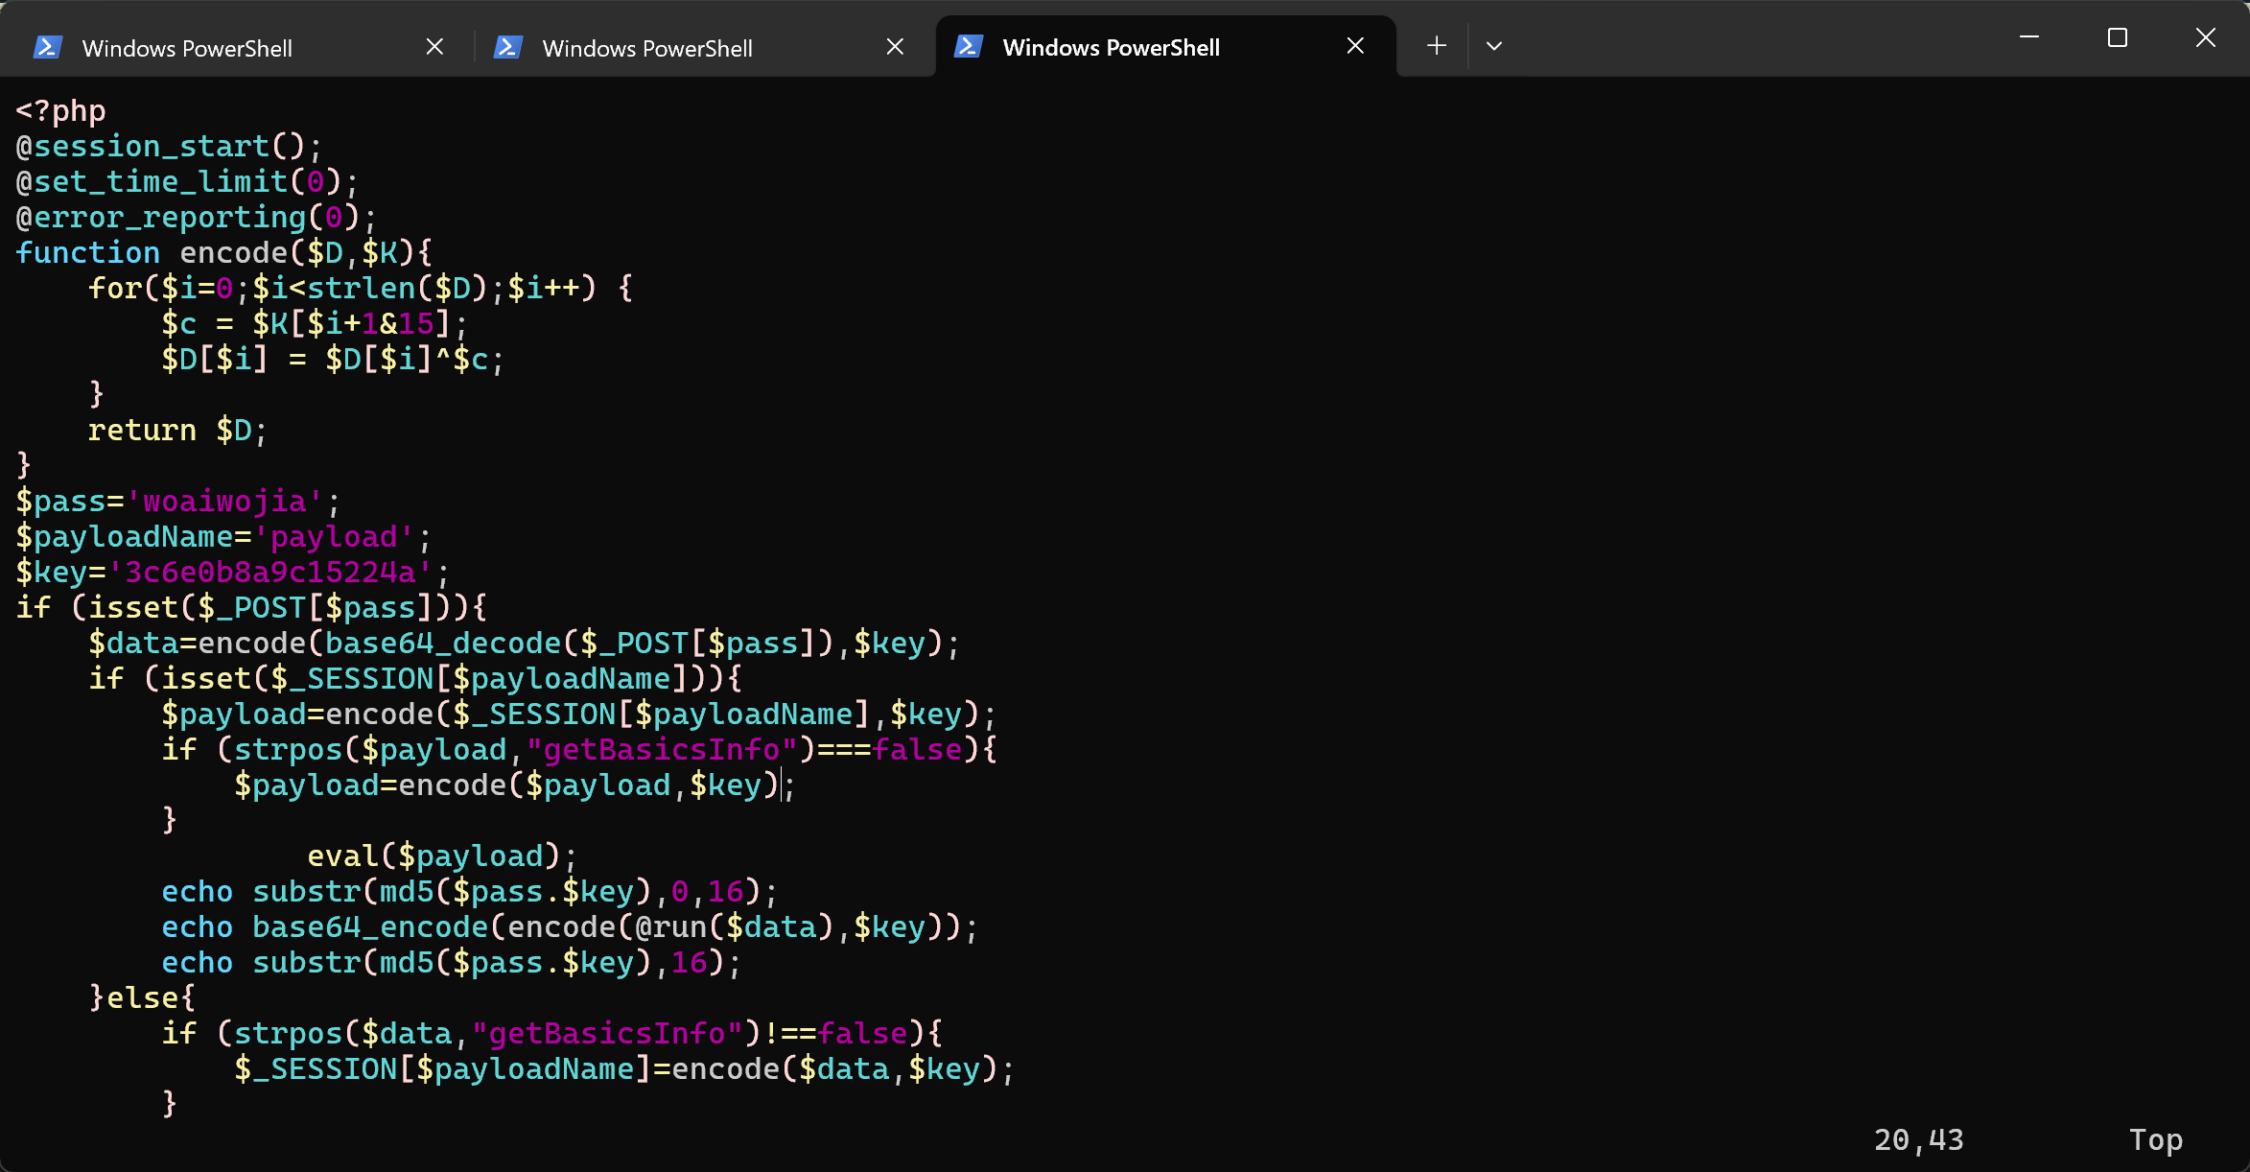The width and height of the screenshot is (2250, 1172).
Task: Close the first Windows PowerShell tab
Action: tap(434, 46)
